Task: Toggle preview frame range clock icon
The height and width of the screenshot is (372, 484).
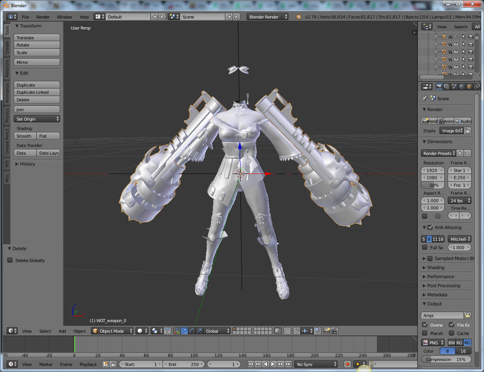Action: 106,364
